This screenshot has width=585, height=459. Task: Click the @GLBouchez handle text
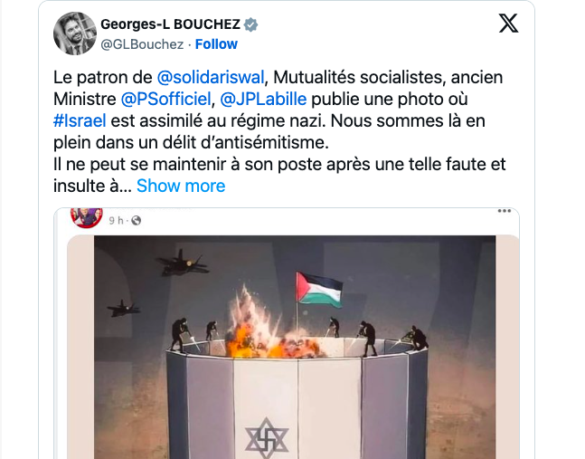pos(142,44)
